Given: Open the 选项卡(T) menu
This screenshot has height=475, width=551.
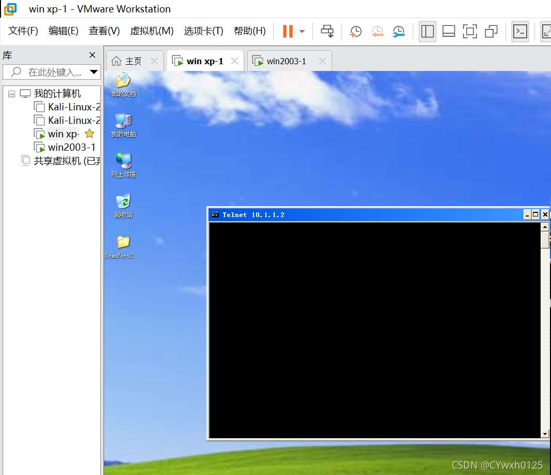Looking at the screenshot, I should 204,31.
